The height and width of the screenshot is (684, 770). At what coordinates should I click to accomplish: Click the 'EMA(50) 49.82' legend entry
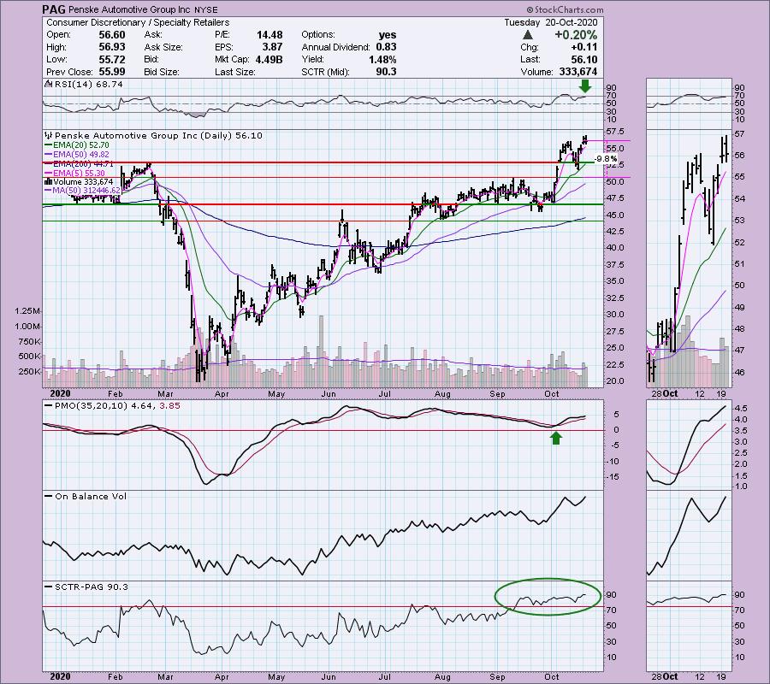(81, 155)
